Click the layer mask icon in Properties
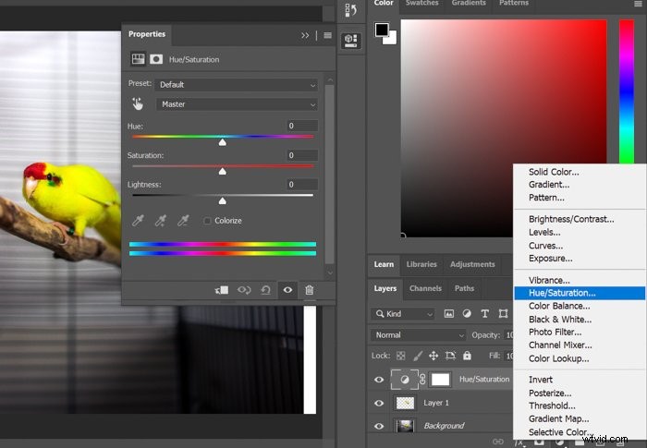The width and height of the screenshot is (647, 448). coord(156,59)
